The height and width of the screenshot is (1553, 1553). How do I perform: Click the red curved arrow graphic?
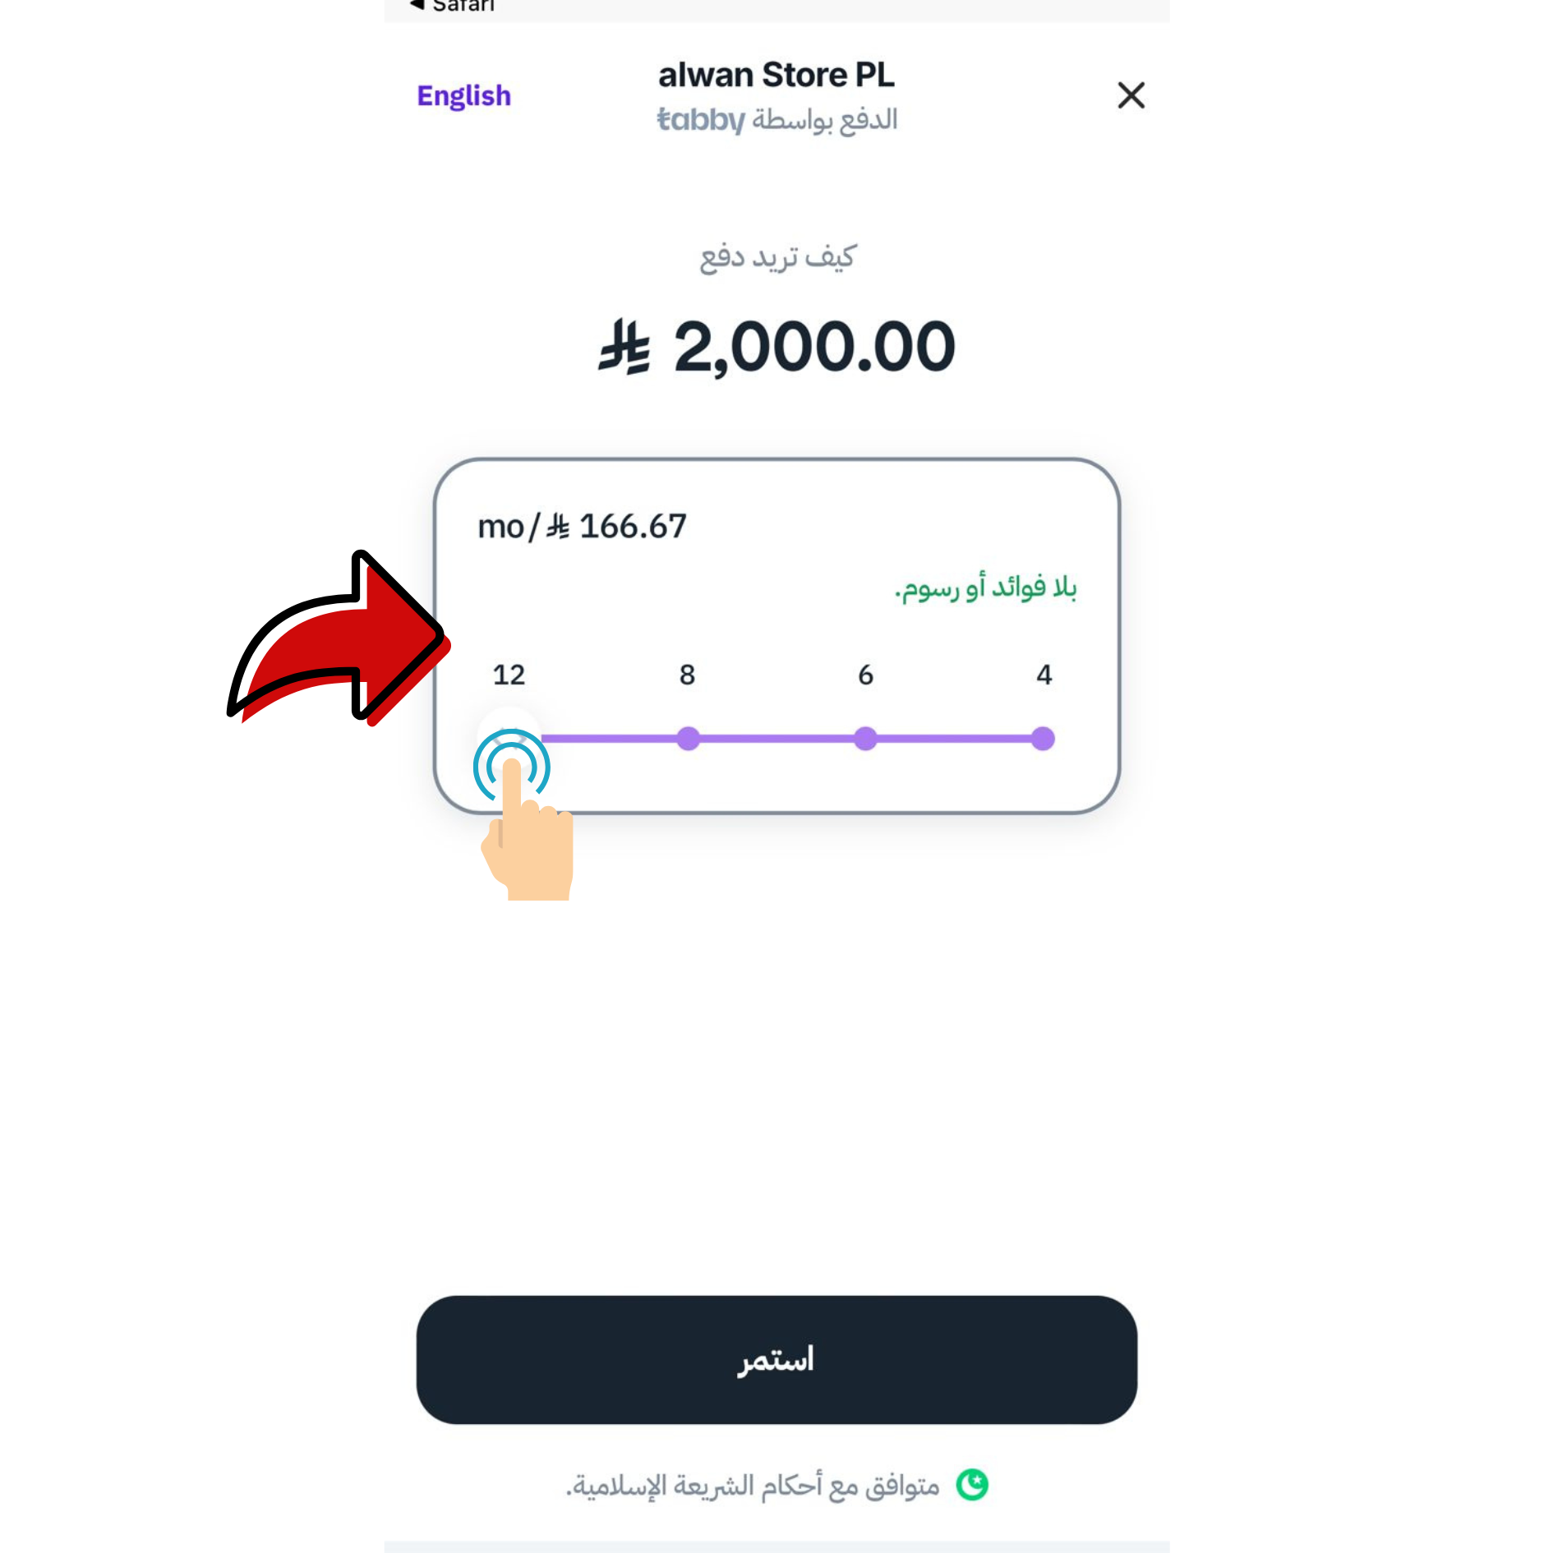(x=335, y=638)
